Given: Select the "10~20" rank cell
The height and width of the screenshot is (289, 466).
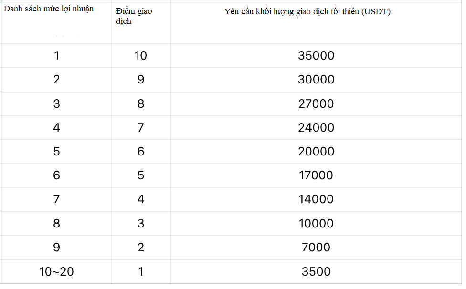Looking at the screenshot, I should click(x=56, y=272).
